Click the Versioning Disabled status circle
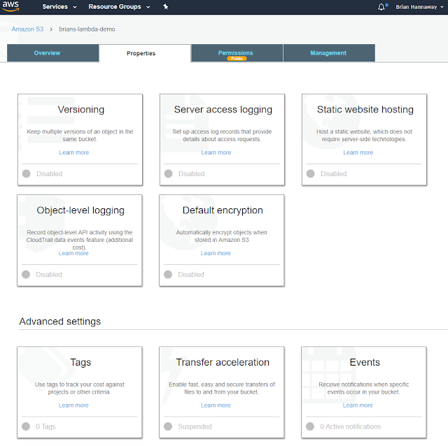Viewport: 448px width, 446px height. (27, 173)
